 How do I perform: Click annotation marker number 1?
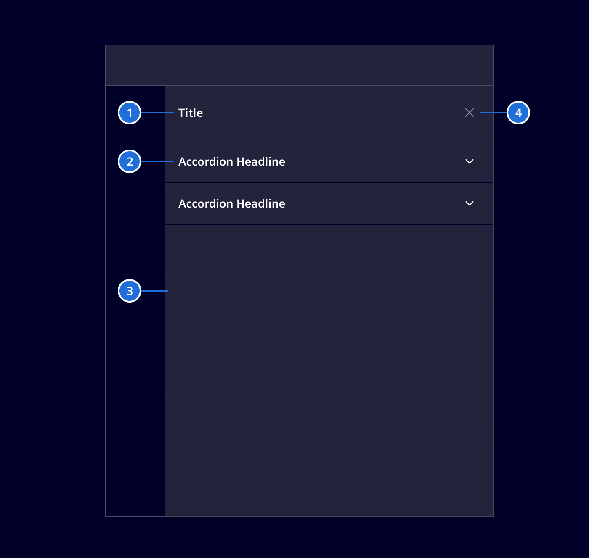pos(130,113)
